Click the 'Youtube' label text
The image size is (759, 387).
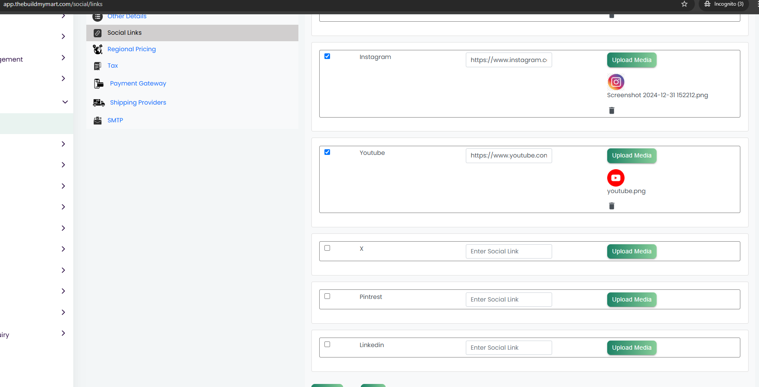tap(372, 153)
